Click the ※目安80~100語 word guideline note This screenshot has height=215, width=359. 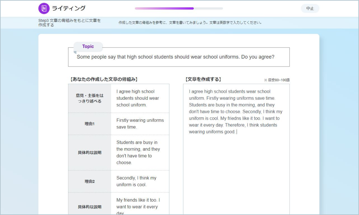(x=276, y=80)
